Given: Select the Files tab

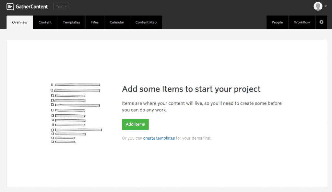Looking at the screenshot, I should (95, 22).
